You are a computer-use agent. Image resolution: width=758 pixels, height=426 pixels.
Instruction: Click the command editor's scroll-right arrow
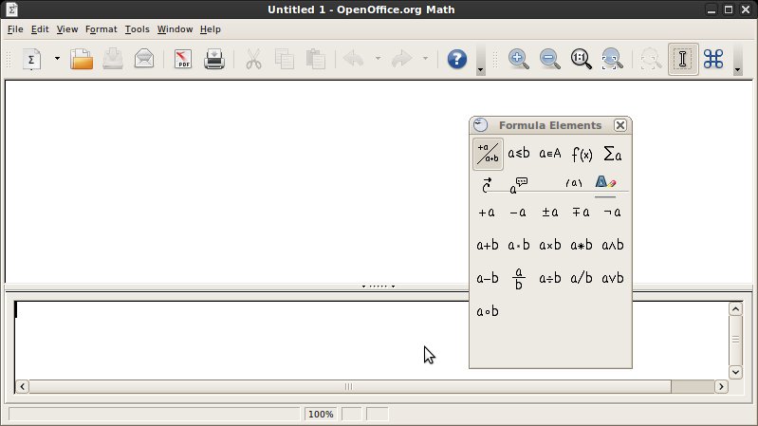(x=721, y=386)
